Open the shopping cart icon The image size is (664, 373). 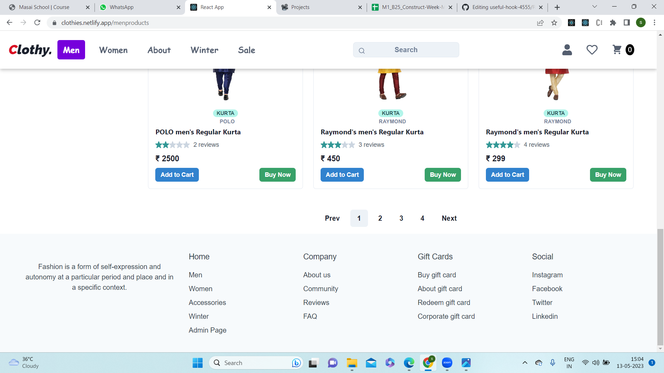click(x=617, y=50)
